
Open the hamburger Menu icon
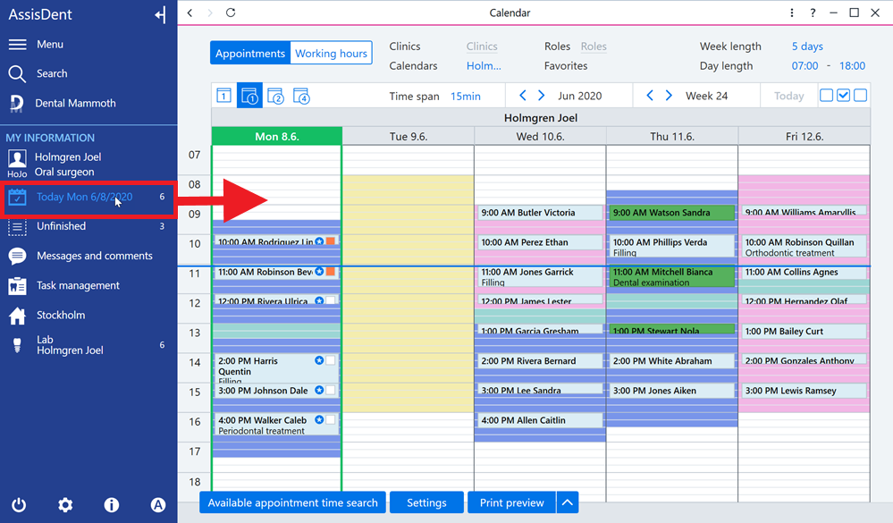(x=17, y=45)
